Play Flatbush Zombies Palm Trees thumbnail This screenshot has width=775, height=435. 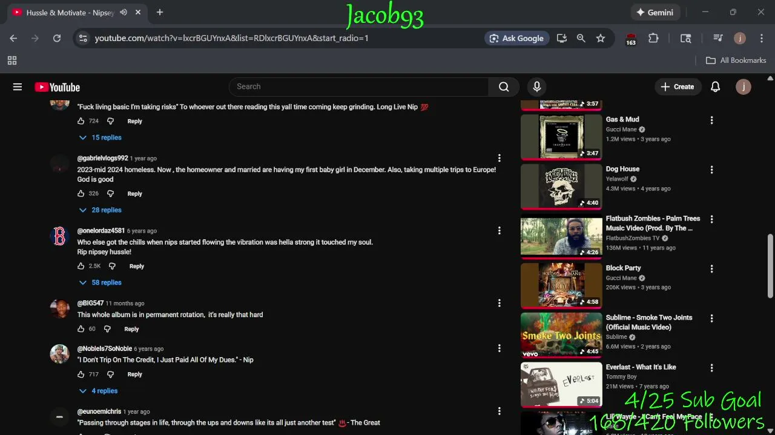point(561,236)
